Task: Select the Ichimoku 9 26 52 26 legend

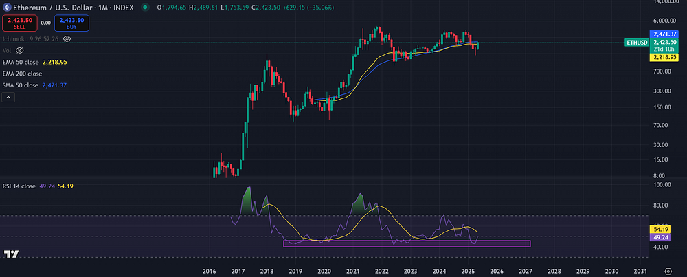Action: coord(32,39)
